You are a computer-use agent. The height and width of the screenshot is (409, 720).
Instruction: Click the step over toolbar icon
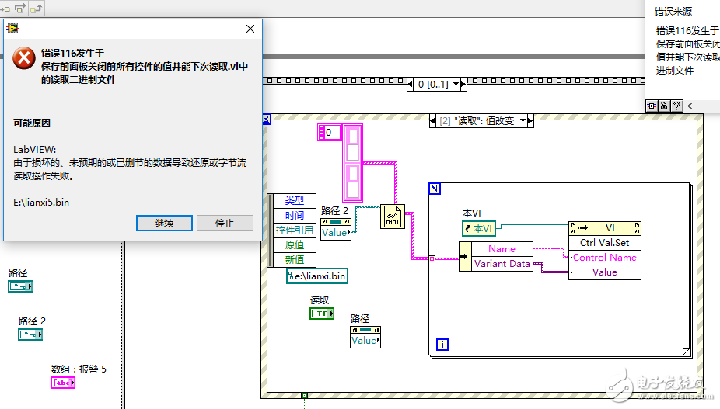coord(20,9)
